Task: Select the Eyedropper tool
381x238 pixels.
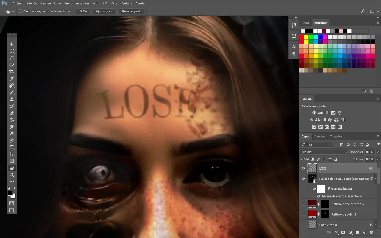Action: pyautogui.click(x=12, y=79)
